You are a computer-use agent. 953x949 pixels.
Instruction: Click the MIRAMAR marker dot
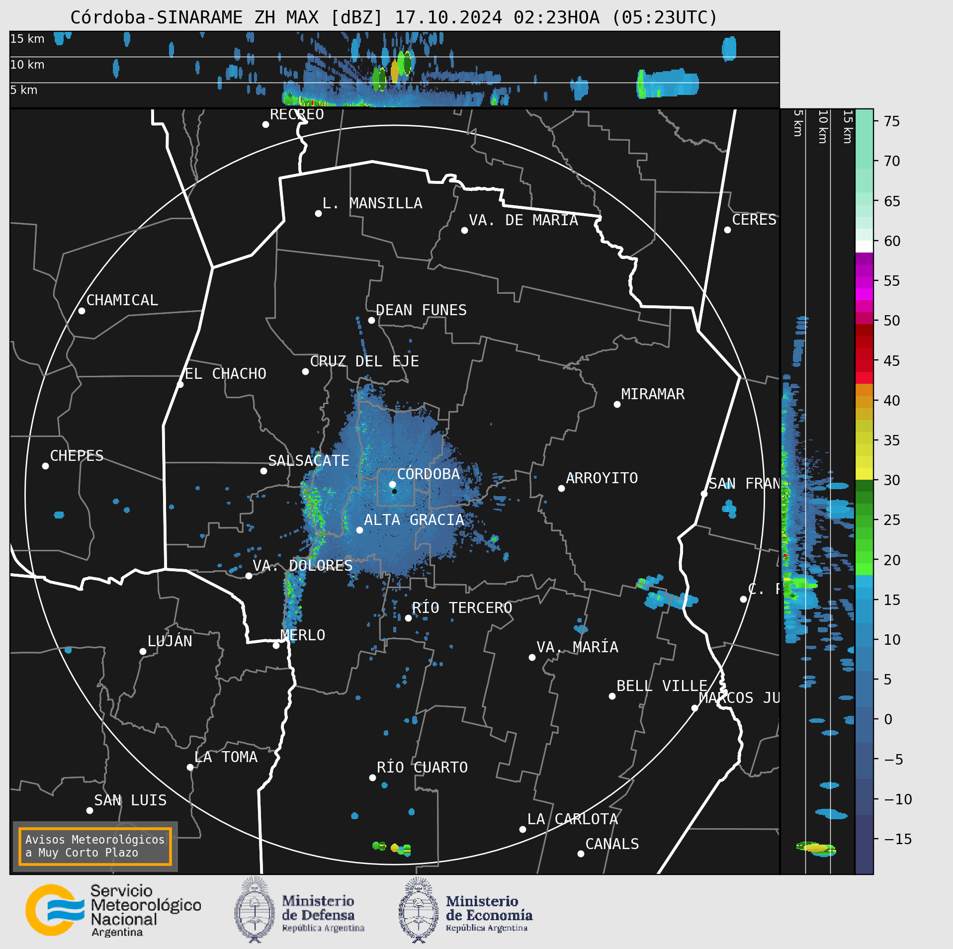[617, 404]
